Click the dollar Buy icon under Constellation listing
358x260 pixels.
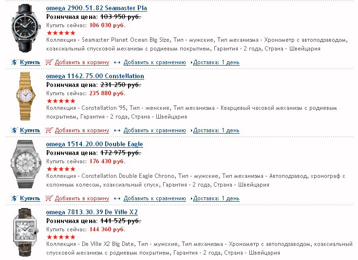[15, 130]
